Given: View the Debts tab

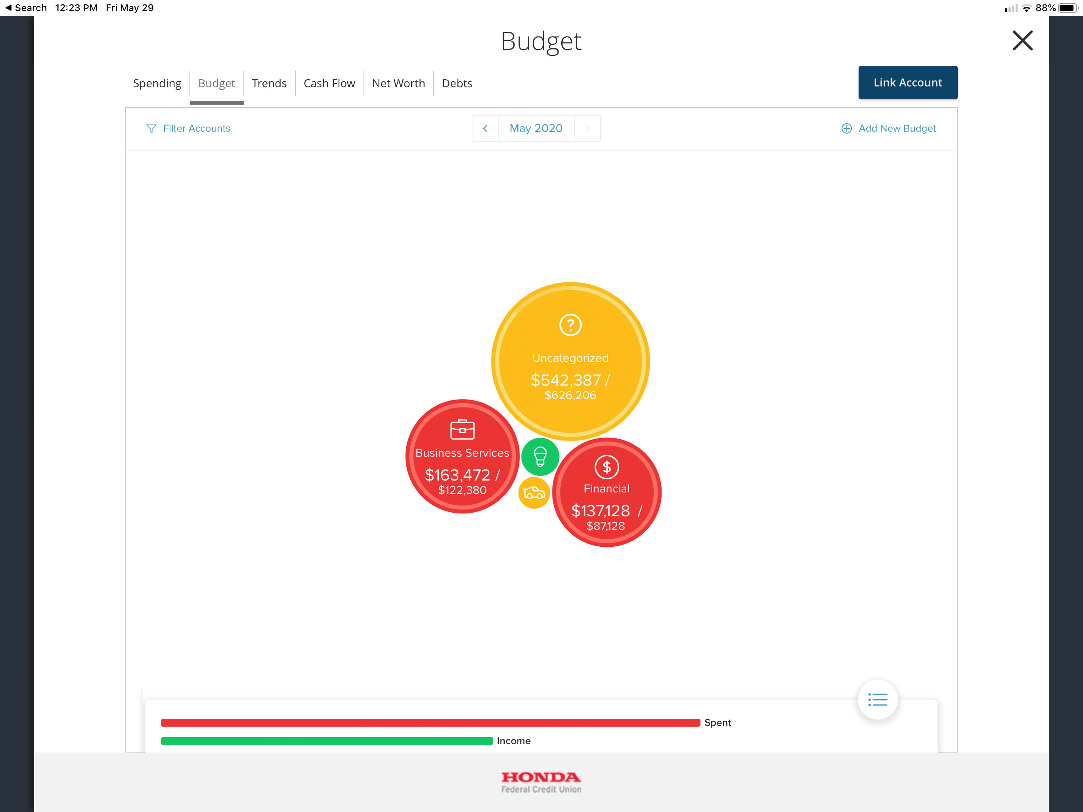Looking at the screenshot, I should tap(457, 83).
